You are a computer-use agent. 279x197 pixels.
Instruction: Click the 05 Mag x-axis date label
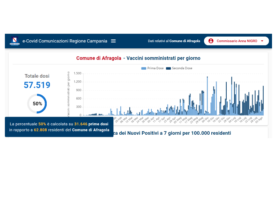[x=177, y=120]
